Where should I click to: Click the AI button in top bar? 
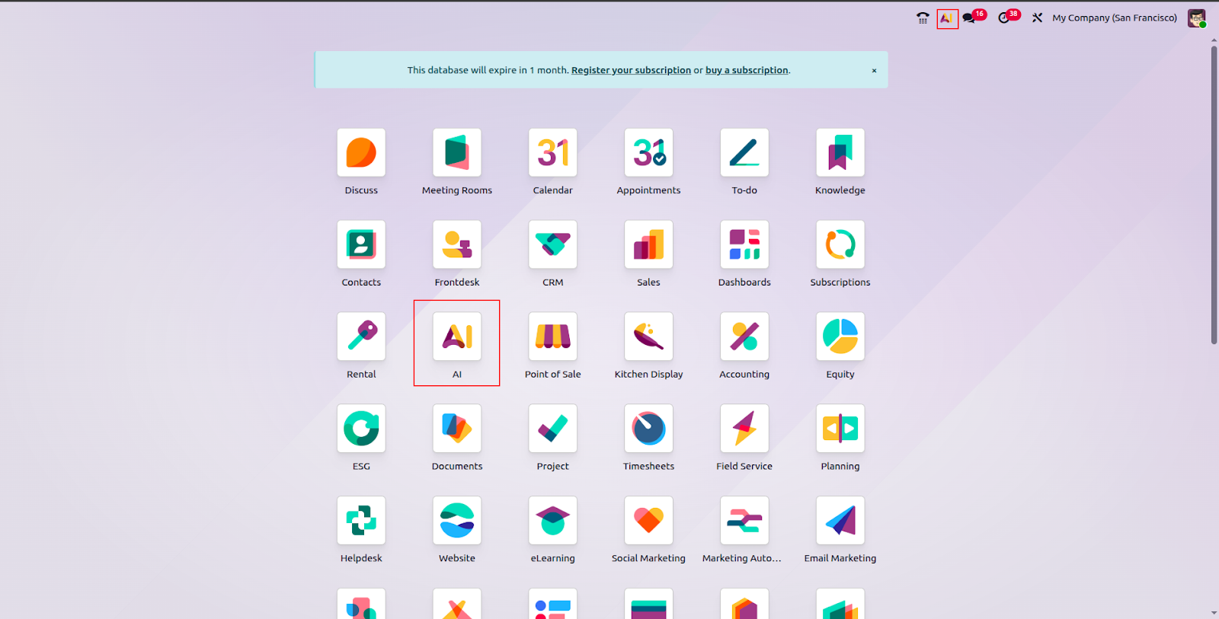[x=947, y=18]
